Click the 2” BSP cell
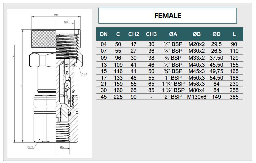 [173, 97]
